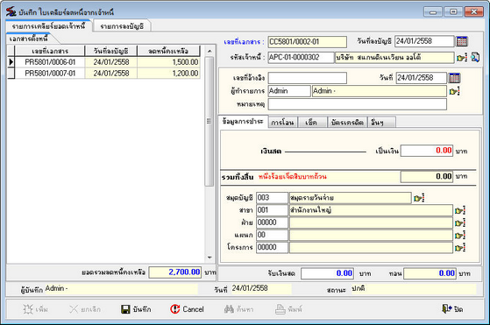
Task: Click the creditor company name field
Action: click(394, 58)
